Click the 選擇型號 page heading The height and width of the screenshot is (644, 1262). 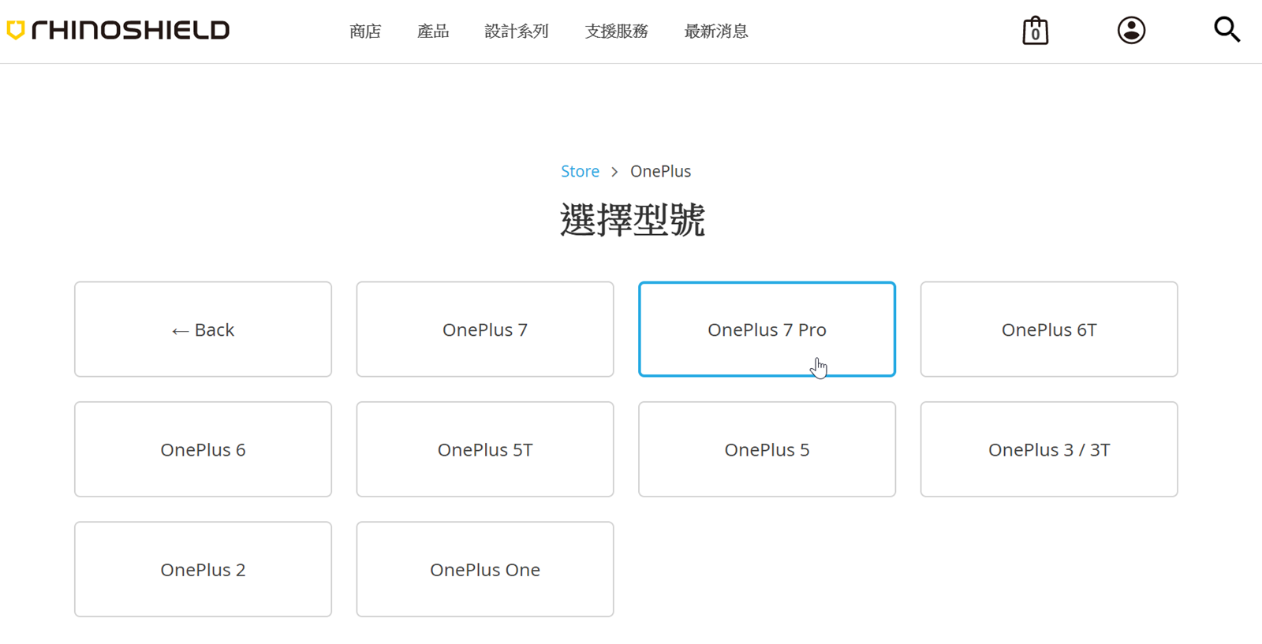click(x=632, y=220)
